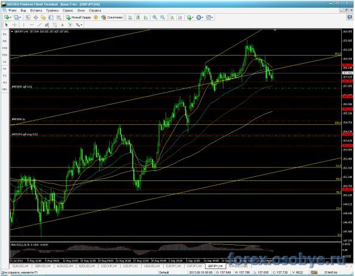The image size is (355, 276).
Task: Open the Файл menu
Action: 12,10
